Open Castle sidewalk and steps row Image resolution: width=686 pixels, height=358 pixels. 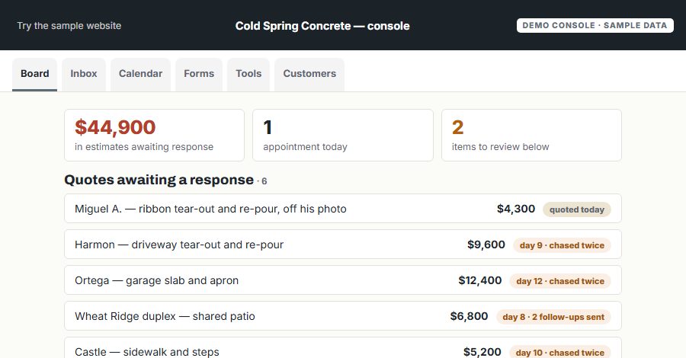click(x=342, y=348)
